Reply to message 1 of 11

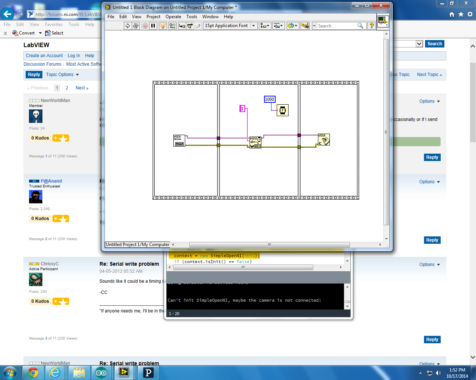point(432,157)
